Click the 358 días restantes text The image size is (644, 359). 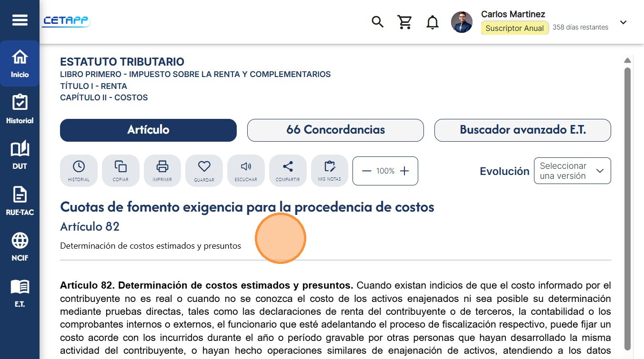(x=580, y=27)
